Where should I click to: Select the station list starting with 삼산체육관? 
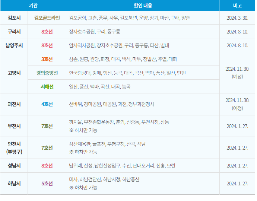tap(107, 144)
